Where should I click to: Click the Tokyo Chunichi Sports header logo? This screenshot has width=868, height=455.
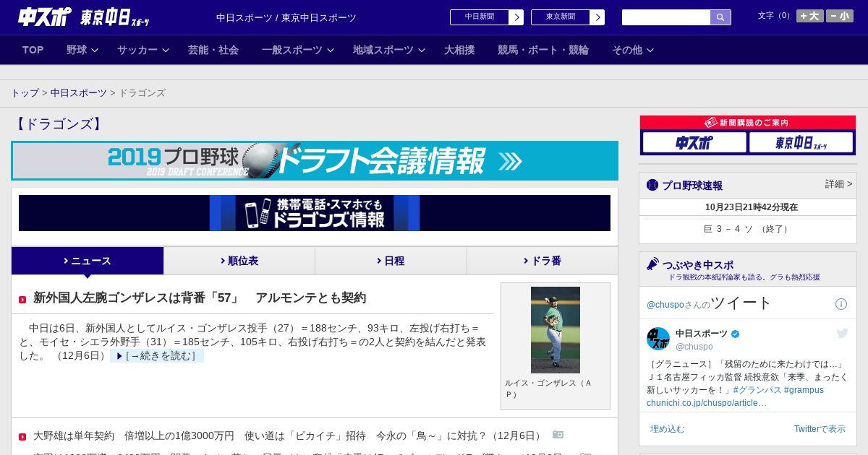[x=115, y=17]
